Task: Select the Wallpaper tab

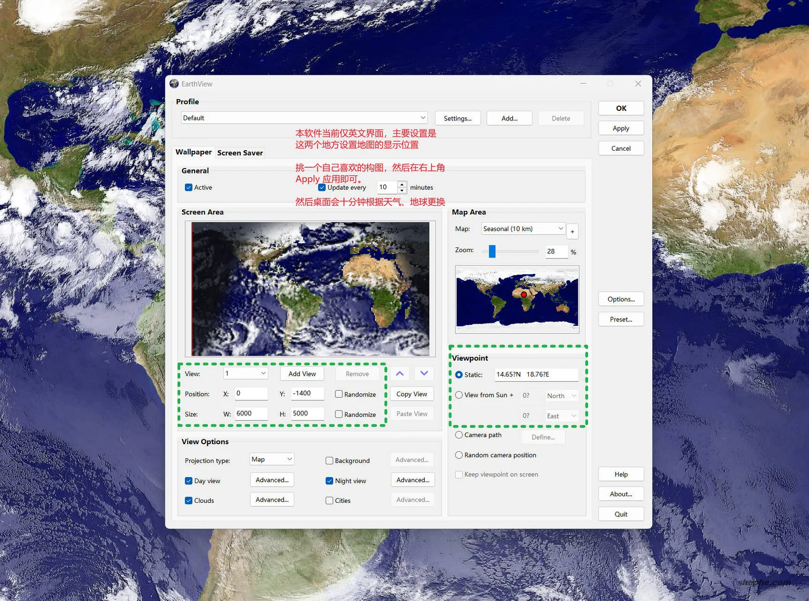Action: pyautogui.click(x=193, y=152)
